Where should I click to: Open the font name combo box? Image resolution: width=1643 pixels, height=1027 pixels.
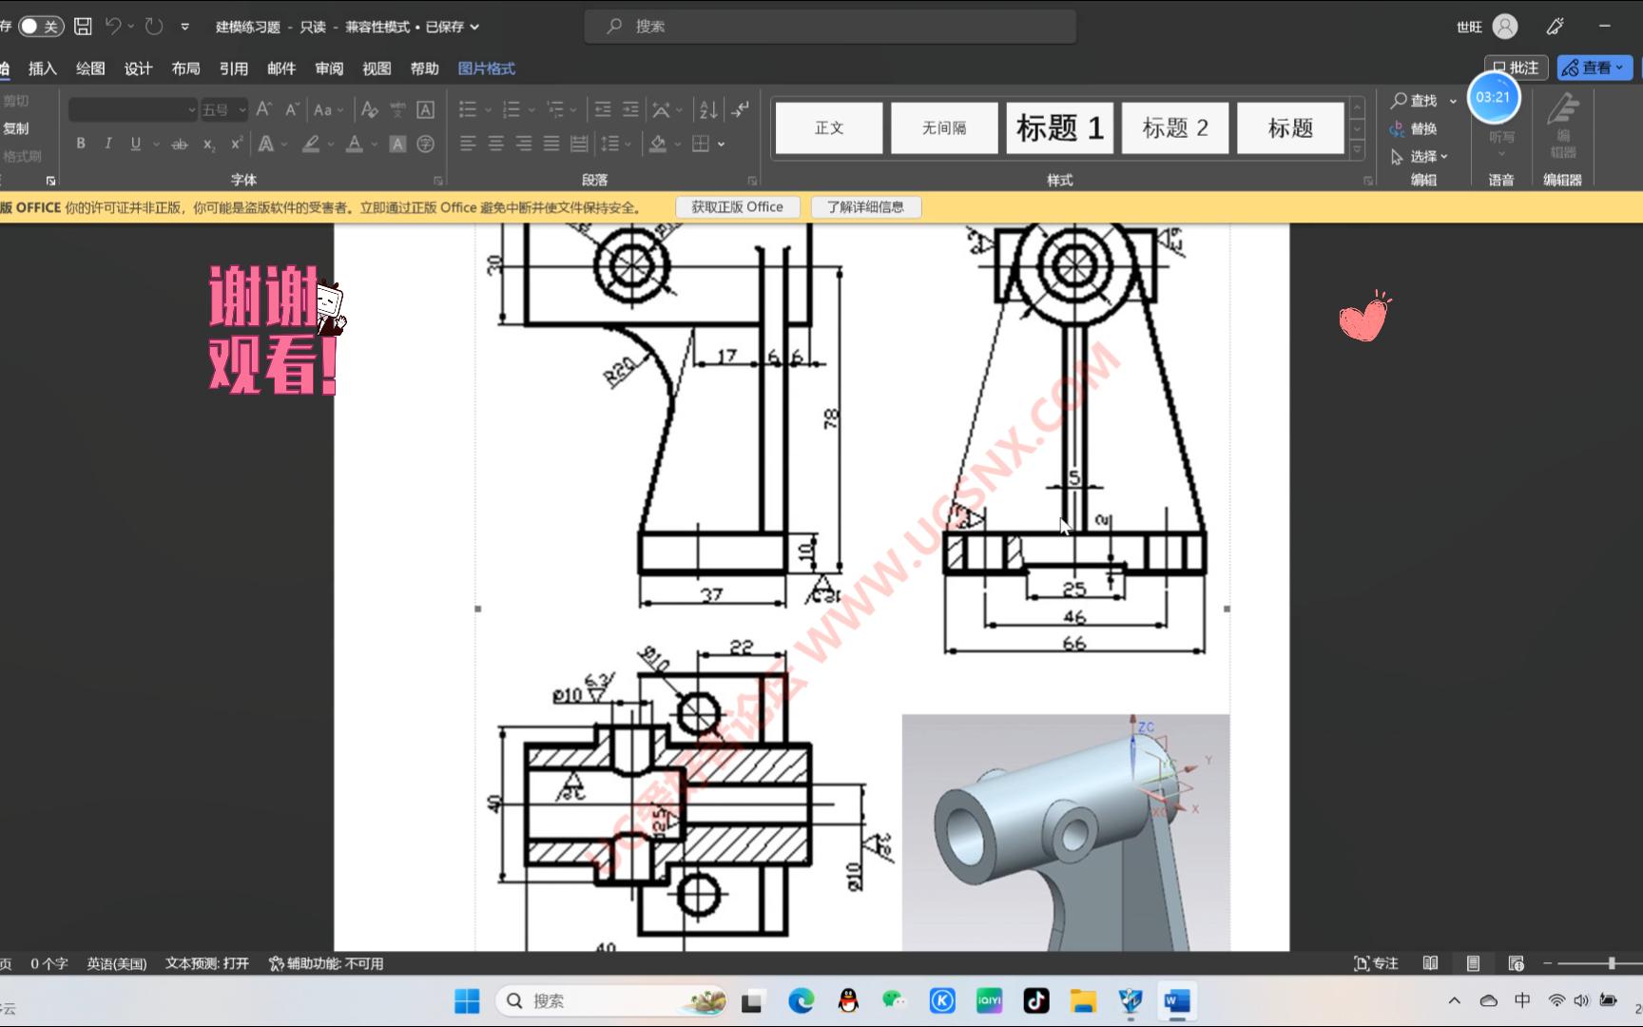click(x=132, y=109)
